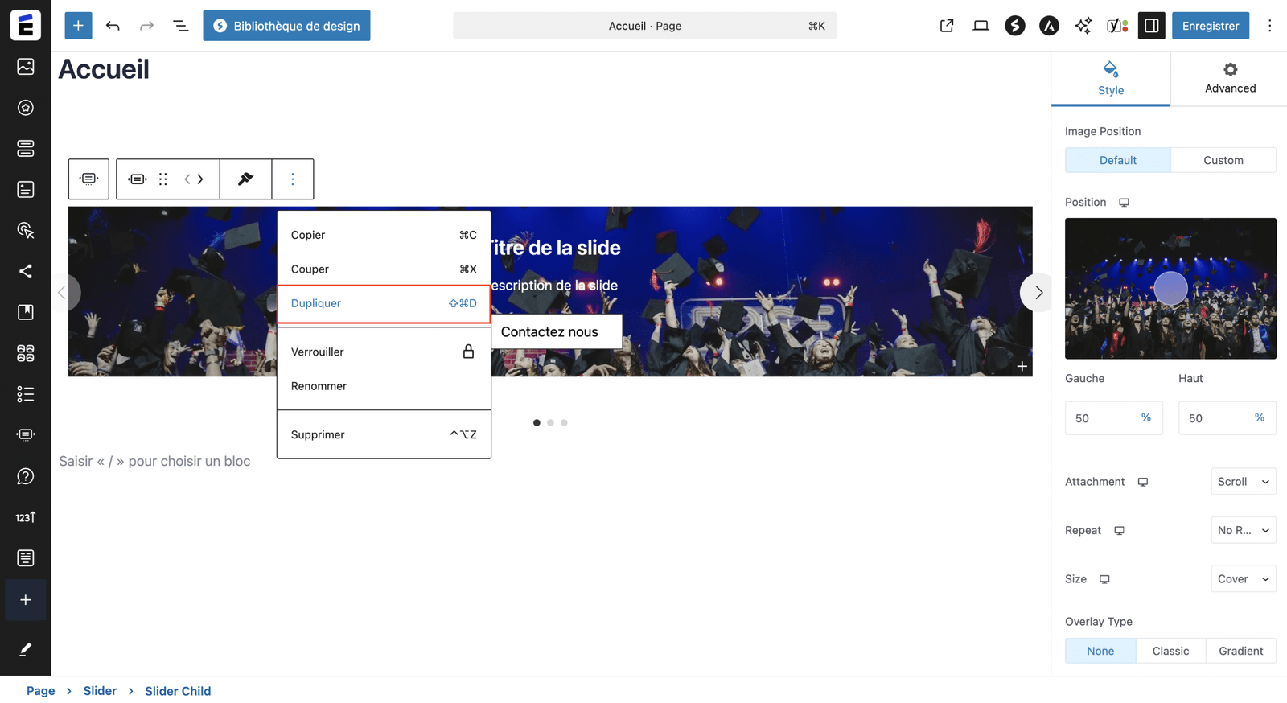Choose Gradient overlay type
The image size is (1287, 703).
[x=1240, y=651]
